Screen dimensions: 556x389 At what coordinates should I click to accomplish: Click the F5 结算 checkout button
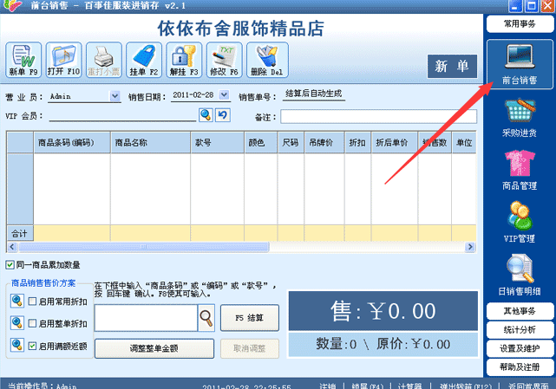250,318
